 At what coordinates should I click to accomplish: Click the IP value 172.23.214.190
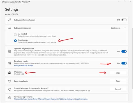pyautogui.click(x=19, y=74)
